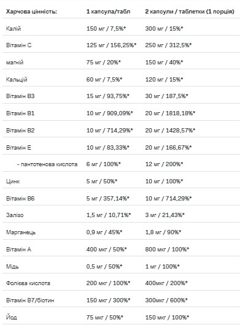
Task: Click the магній row label
Action: tap(15, 63)
